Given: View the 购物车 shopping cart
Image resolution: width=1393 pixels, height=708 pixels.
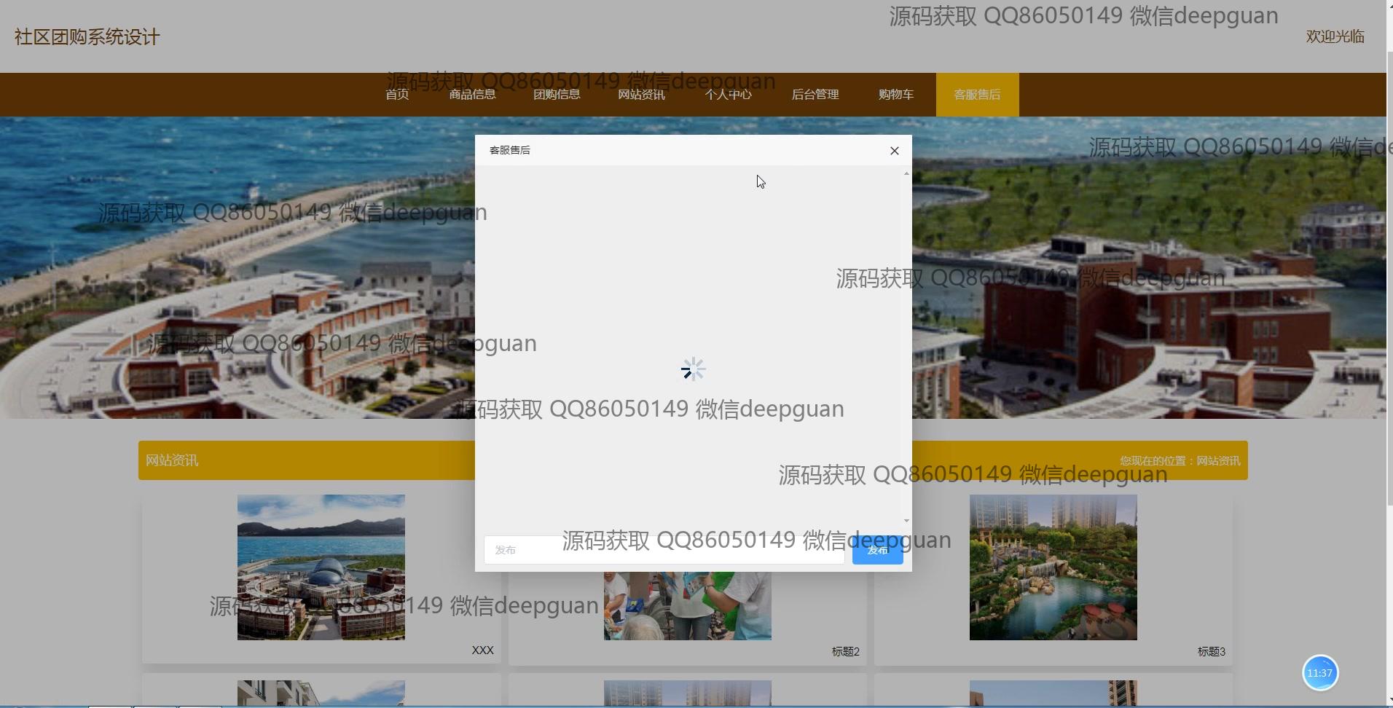Looking at the screenshot, I should [x=895, y=95].
